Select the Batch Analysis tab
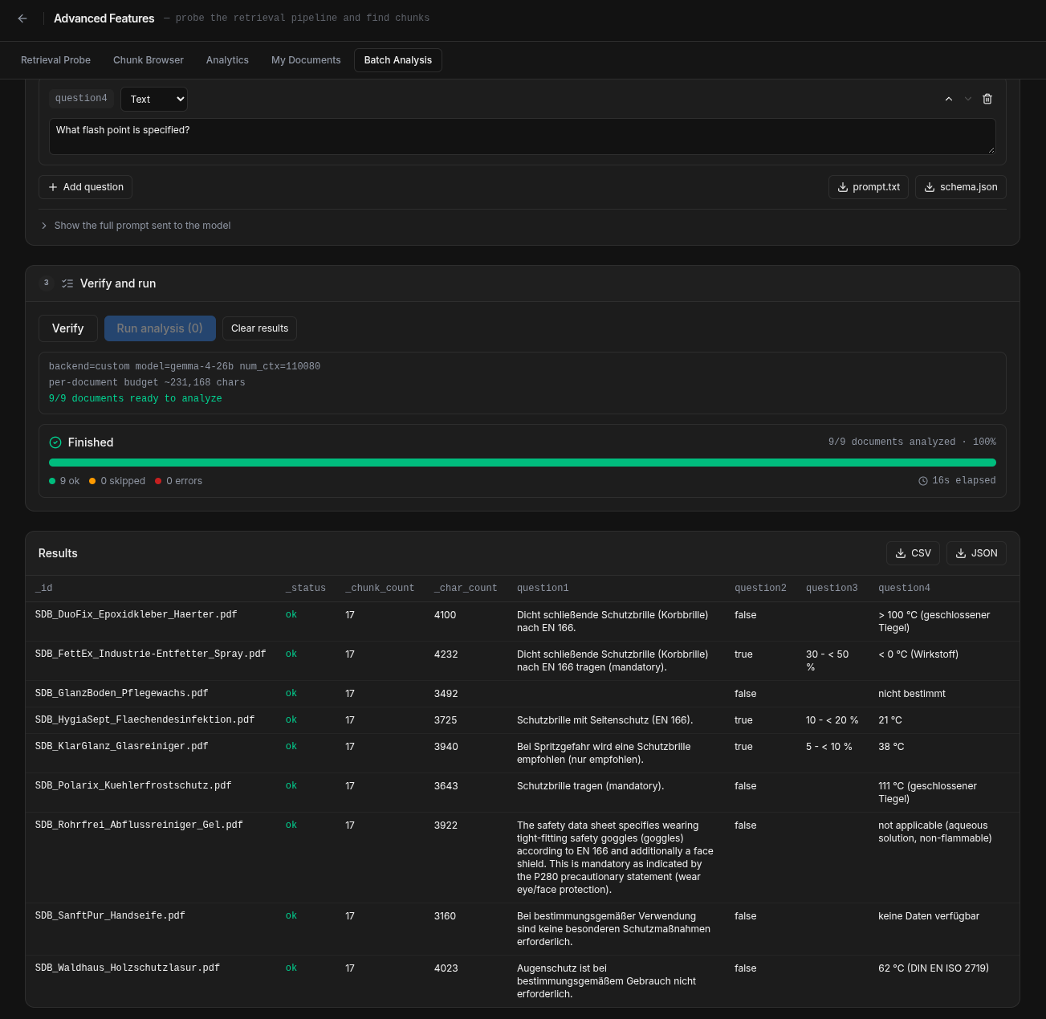 pos(398,60)
